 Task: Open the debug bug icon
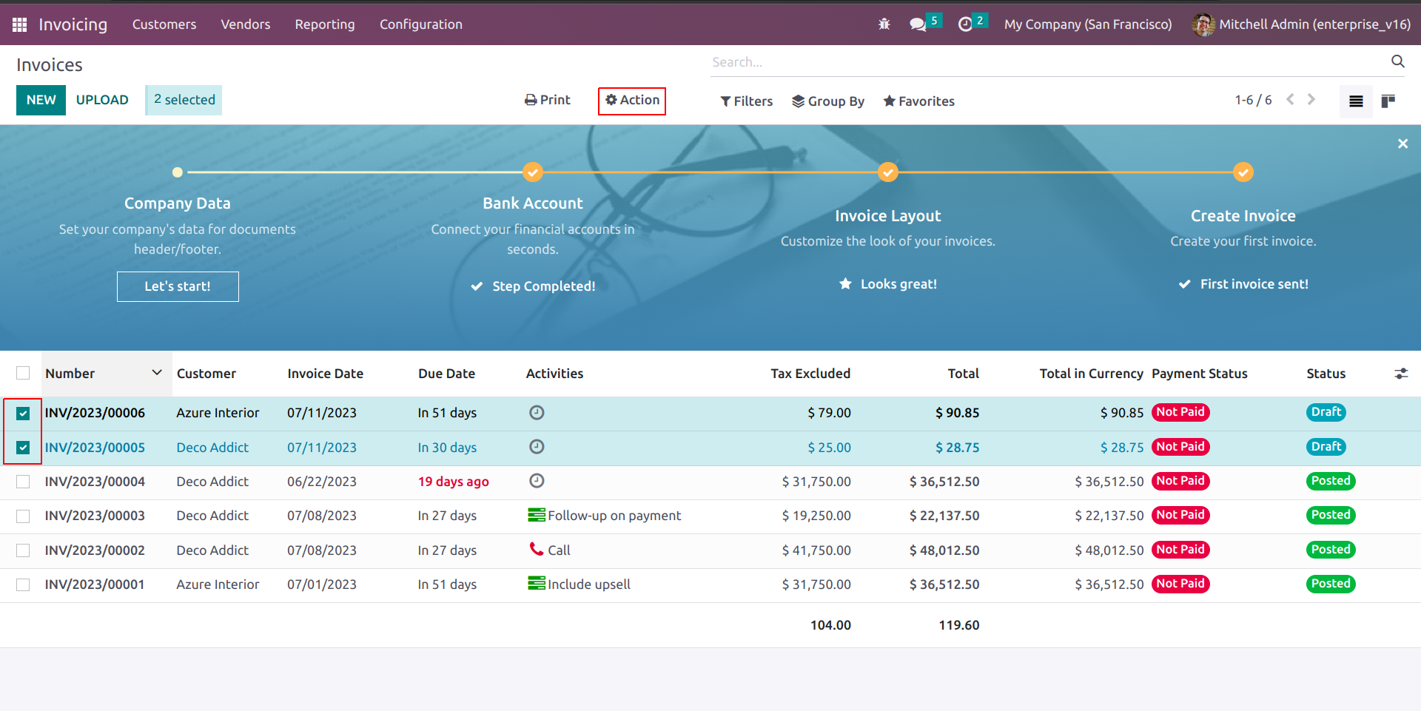click(884, 24)
